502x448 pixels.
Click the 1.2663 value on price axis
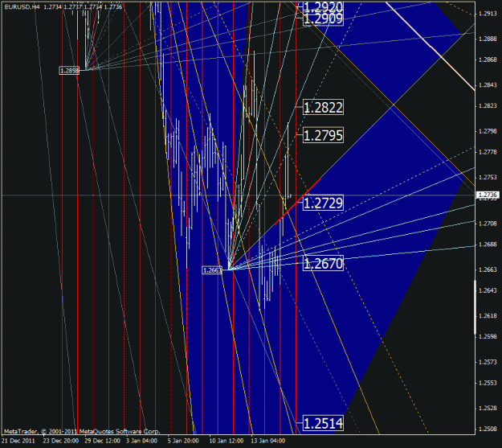tap(488, 269)
